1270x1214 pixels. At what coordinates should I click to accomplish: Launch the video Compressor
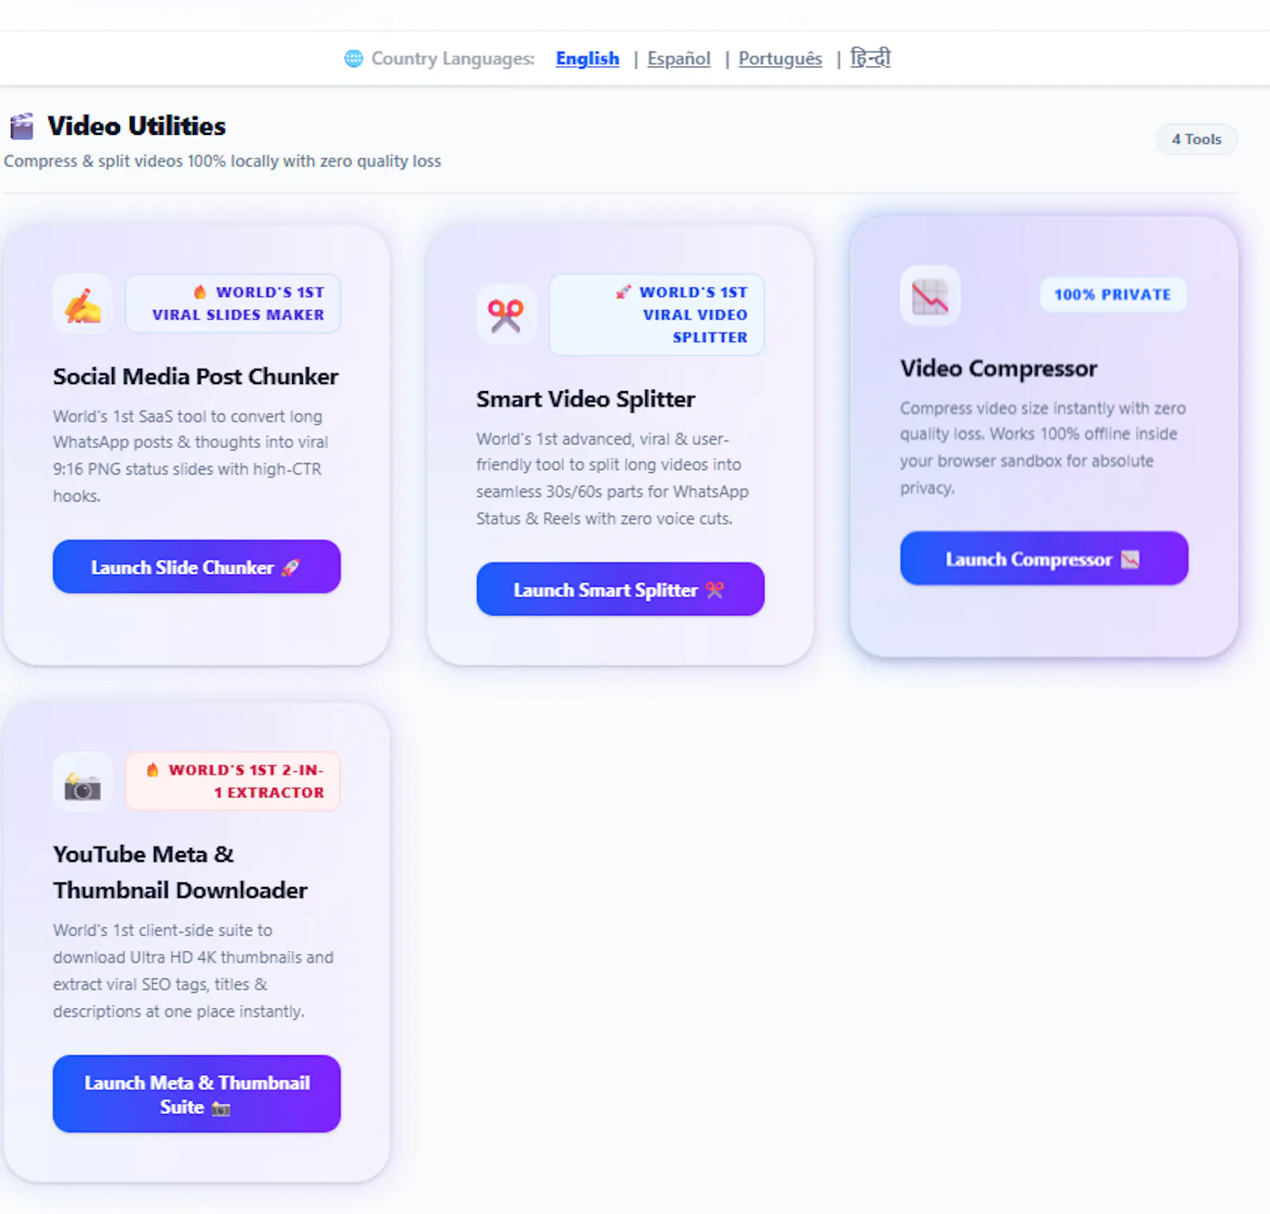(x=1044, y=559)
